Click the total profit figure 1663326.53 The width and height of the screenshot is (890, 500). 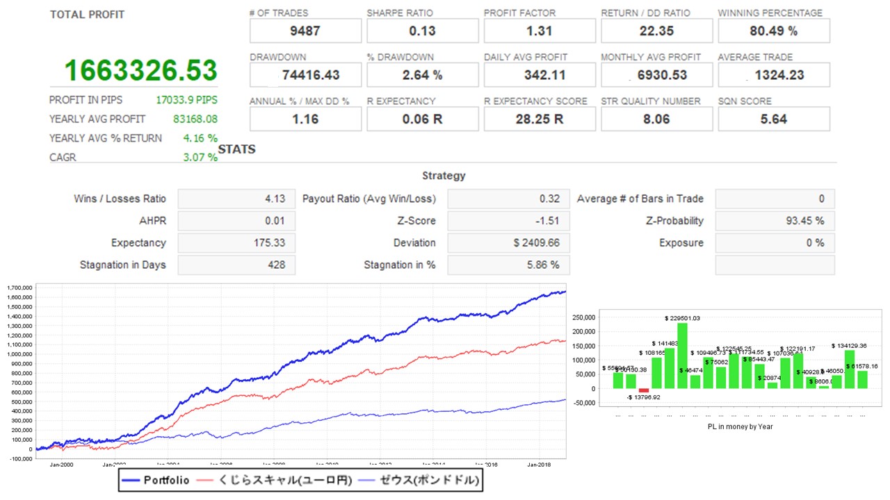tap(141, 70)
